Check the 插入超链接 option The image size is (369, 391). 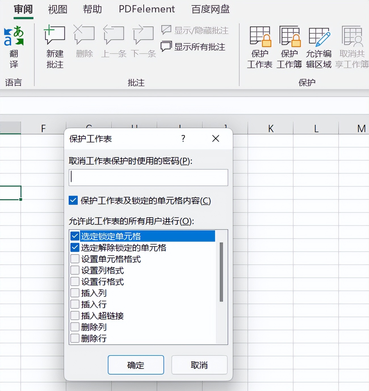coord(74,316)
